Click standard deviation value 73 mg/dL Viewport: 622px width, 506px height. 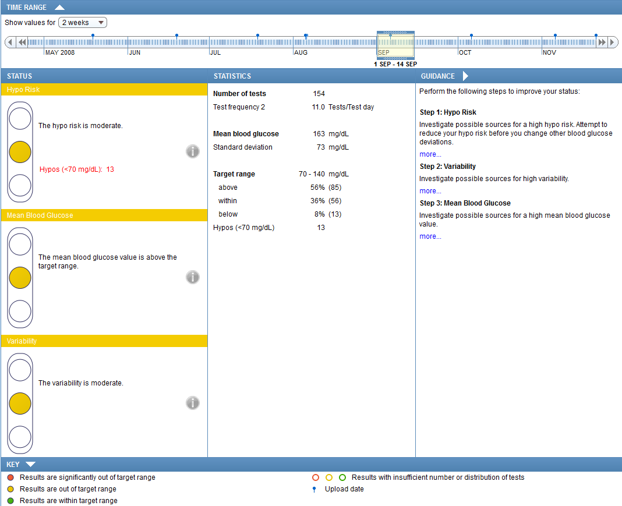coord(333,147)
